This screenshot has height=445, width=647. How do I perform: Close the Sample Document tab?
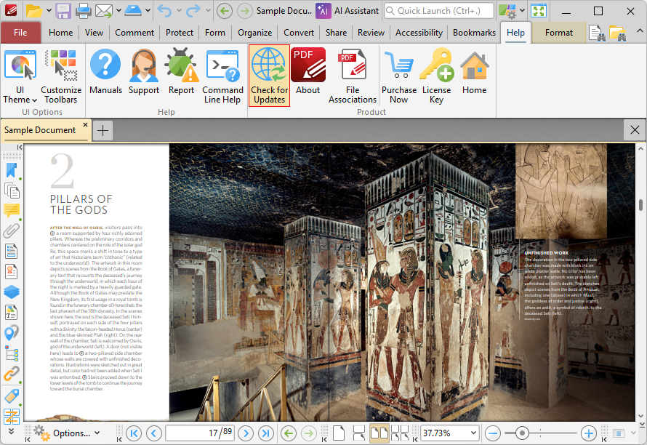click(x=85, y=124)
